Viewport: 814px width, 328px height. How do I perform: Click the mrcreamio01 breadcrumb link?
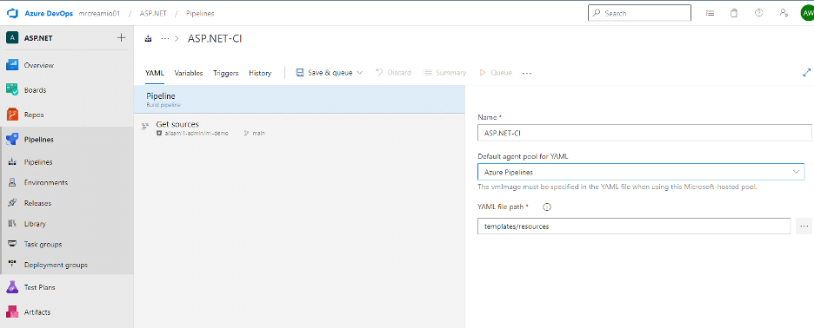point(99,14)
